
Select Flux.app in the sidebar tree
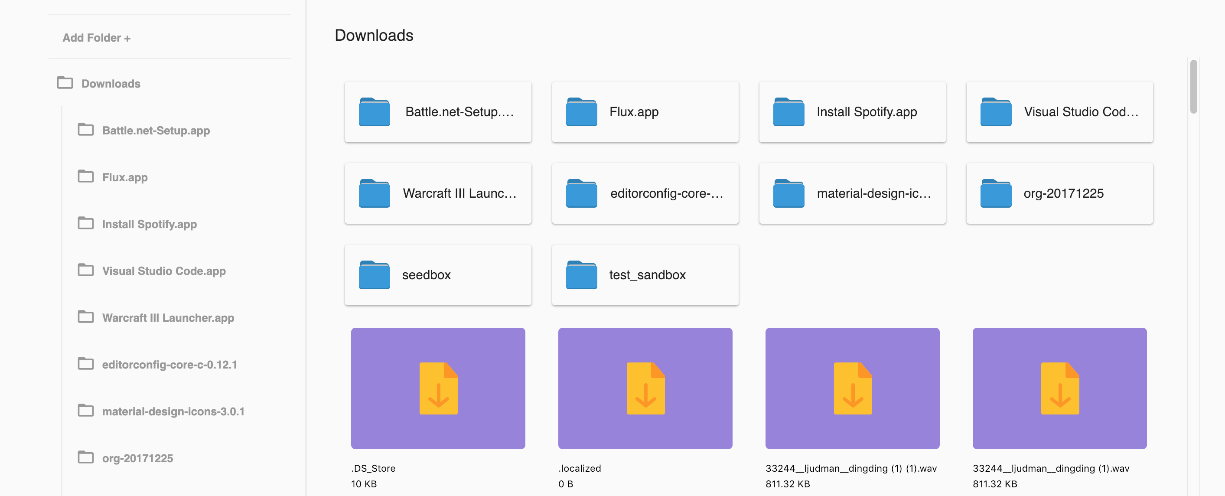pyautogui.click(x=124, y=177)
